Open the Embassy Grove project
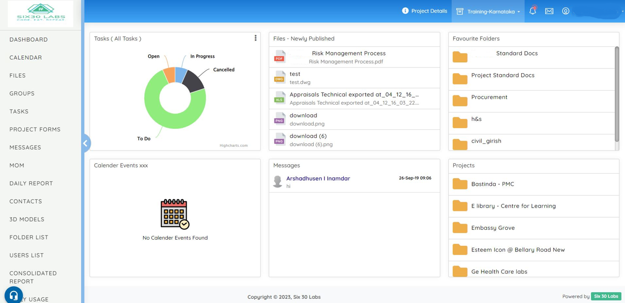This screenshot has height=303, width=625. point(493,228)
